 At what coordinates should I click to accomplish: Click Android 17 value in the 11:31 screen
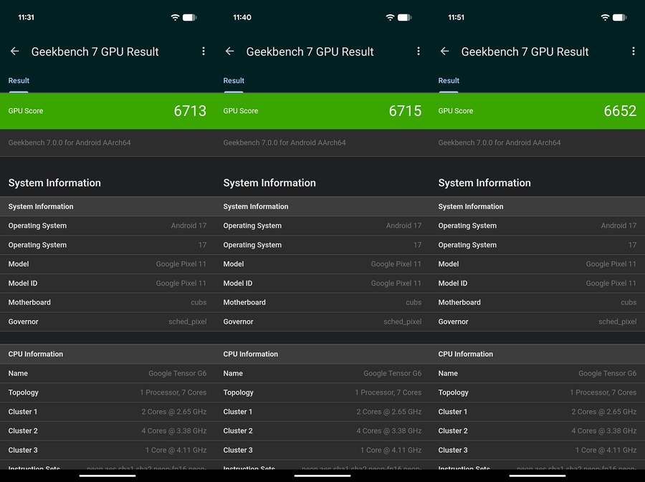click(x=188, y=226)
